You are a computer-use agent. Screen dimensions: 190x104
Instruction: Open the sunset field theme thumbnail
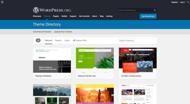(x=95, y=94)
